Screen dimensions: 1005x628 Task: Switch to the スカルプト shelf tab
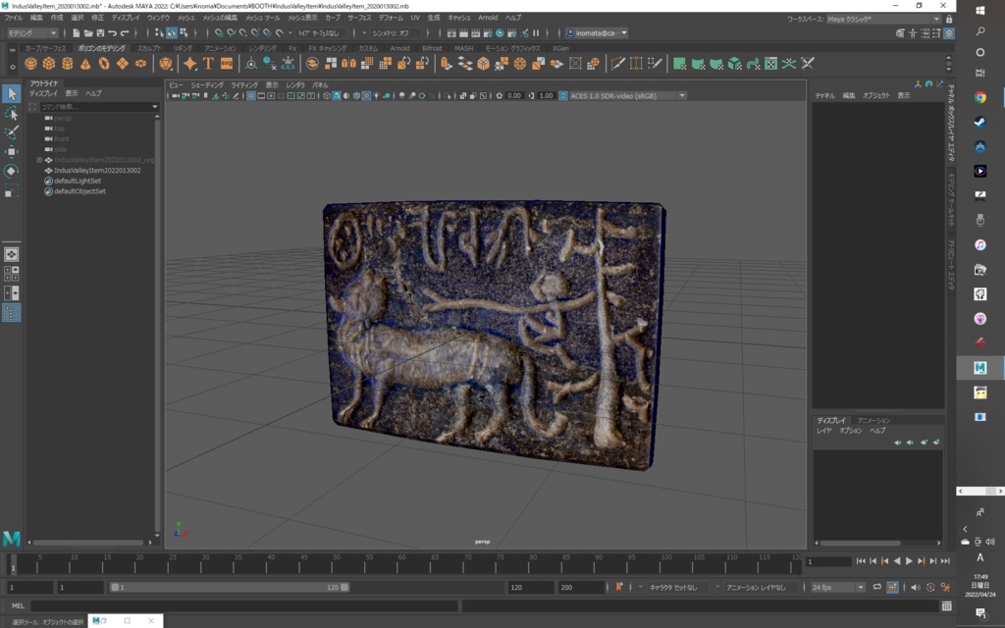pyautogui.click(x=147, y=46)
